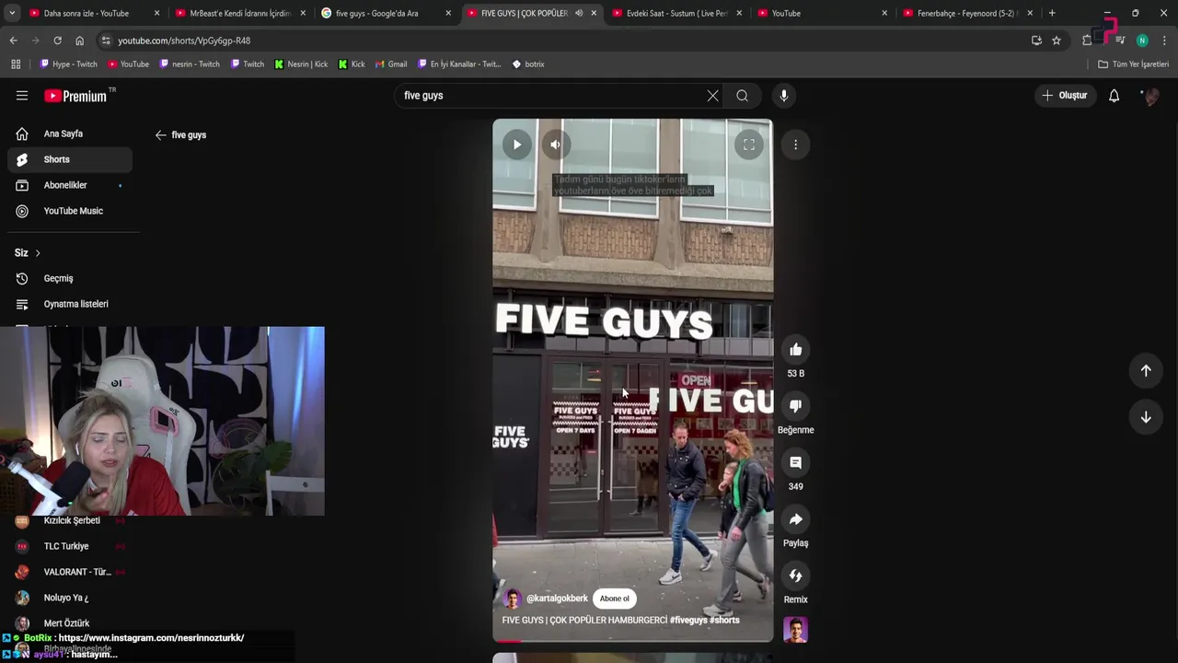Play the Five Guys short
The width and height of the screenshot is (1178, 663).
tap(516, 145)
